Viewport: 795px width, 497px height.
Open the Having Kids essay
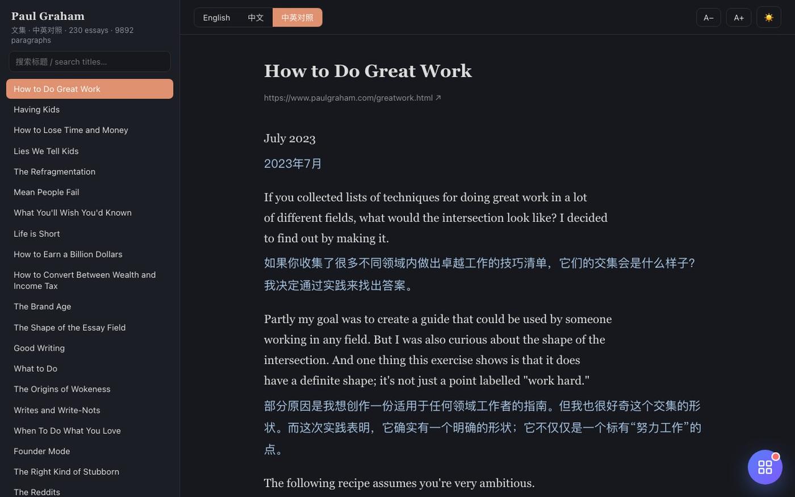click(x=90, y=110)
